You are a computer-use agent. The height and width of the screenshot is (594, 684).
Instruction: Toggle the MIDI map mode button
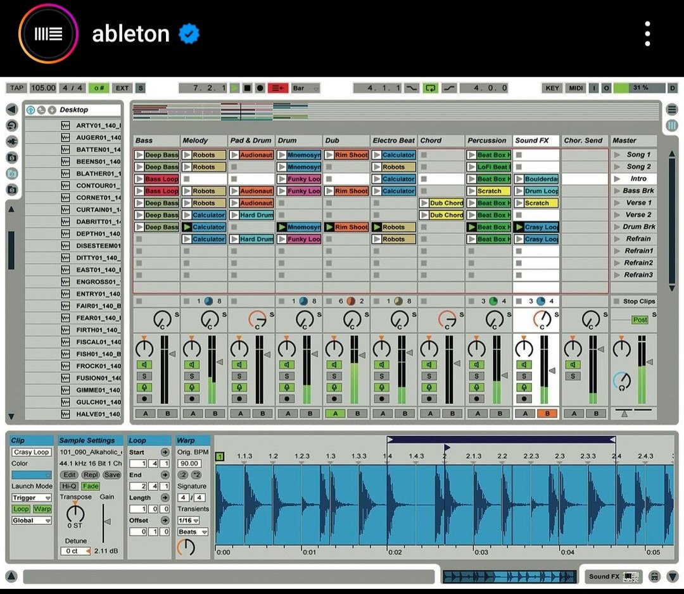576,88
